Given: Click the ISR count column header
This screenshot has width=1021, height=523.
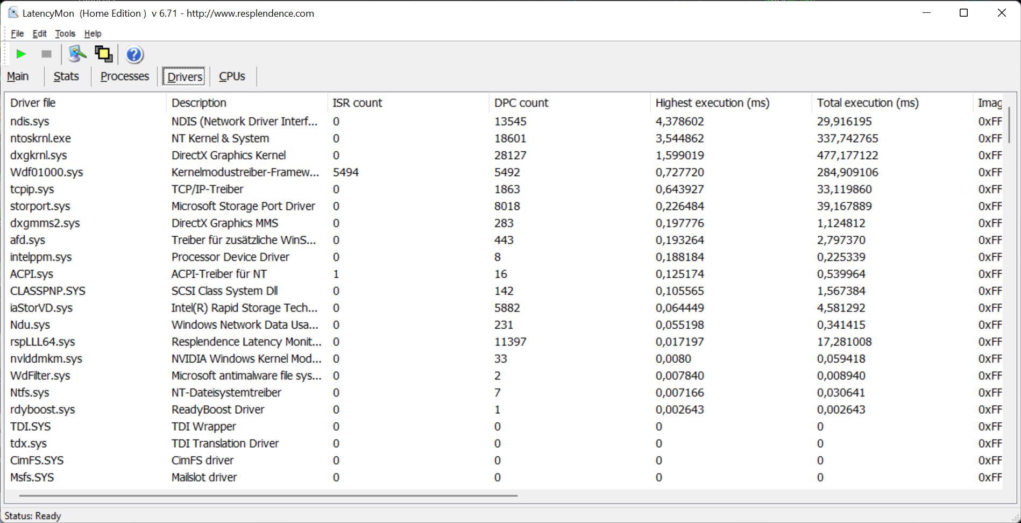Looking at the screenshot, I should [x=357, y=103].
